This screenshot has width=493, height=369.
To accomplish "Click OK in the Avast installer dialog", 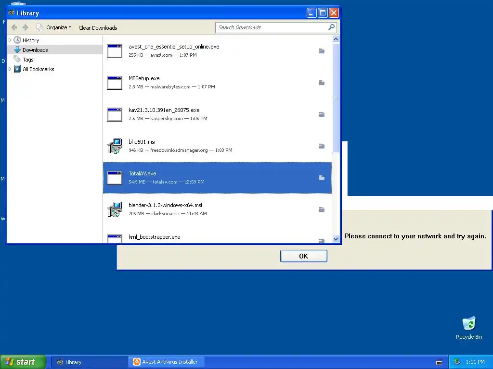I will pos(303,256).
